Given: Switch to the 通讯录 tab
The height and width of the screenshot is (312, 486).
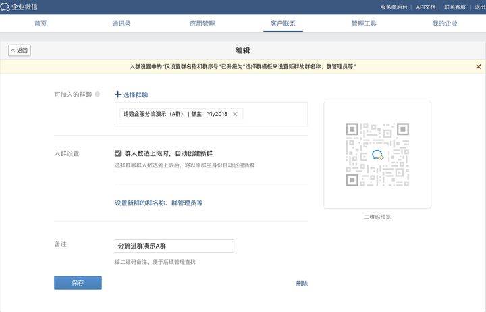Looking at the screenshot, I should pyautogui.click(x=122, y=24).
